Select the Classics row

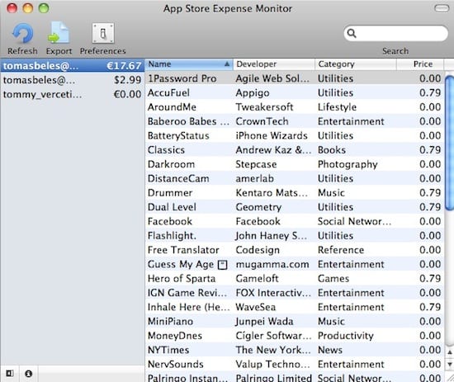click(295, 150)
